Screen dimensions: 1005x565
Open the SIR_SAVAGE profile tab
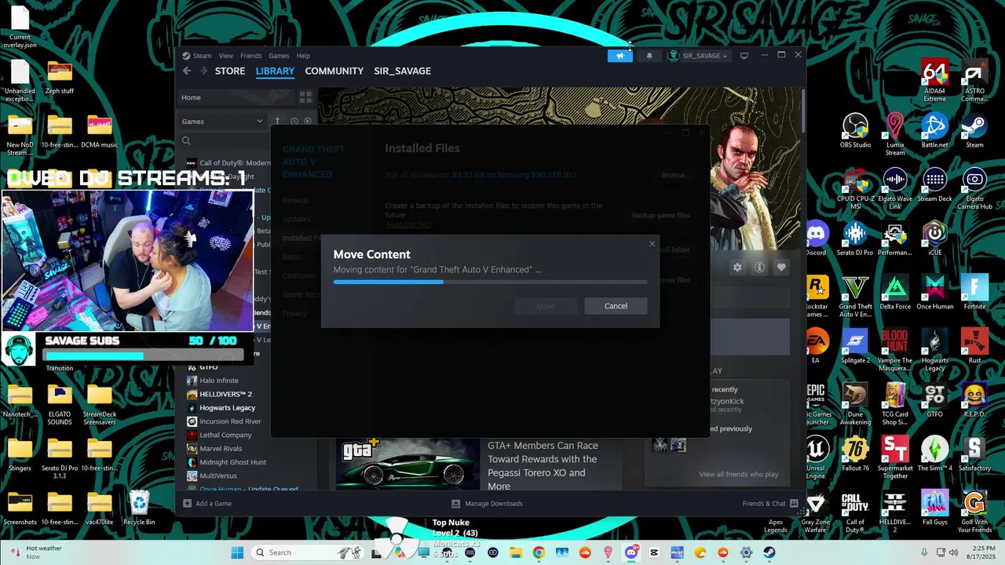point(402,71)
